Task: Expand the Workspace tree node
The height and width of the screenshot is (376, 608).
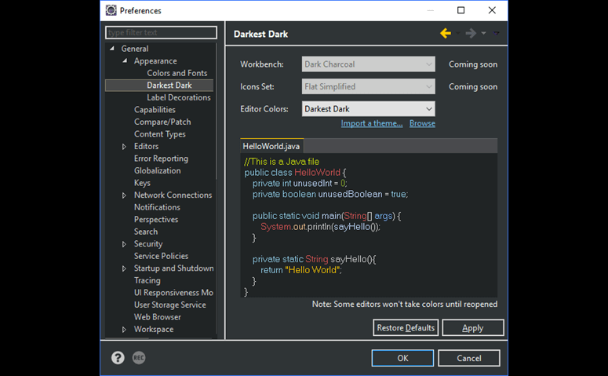Action: pyautogui.click(x=124, y=330)
